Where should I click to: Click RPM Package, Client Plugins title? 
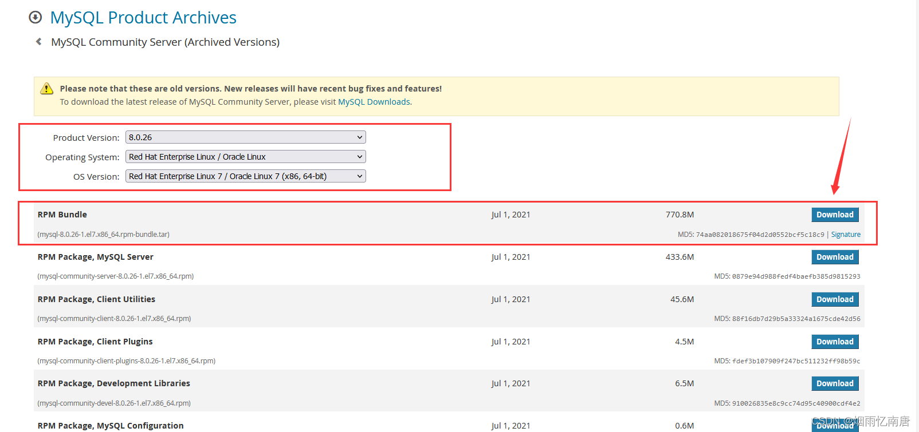95,342
